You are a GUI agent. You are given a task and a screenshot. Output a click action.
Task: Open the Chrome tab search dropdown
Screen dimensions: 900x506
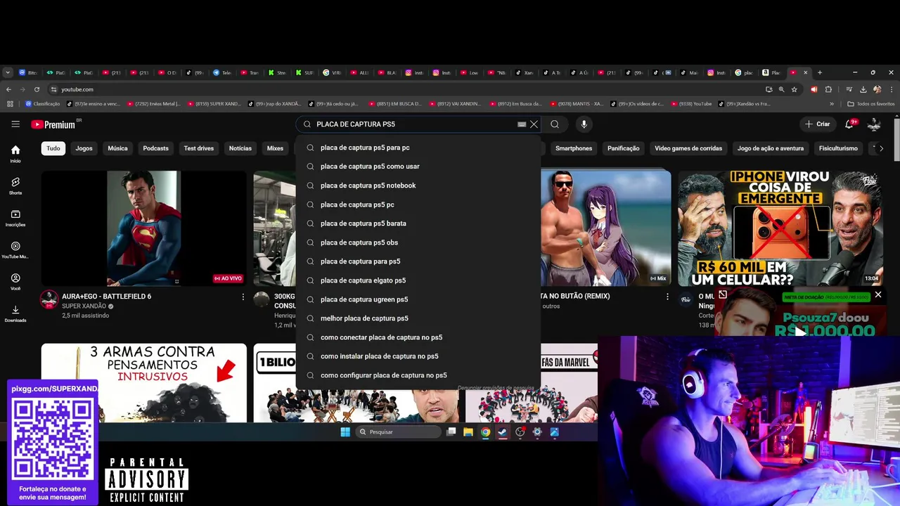(8, 72)
